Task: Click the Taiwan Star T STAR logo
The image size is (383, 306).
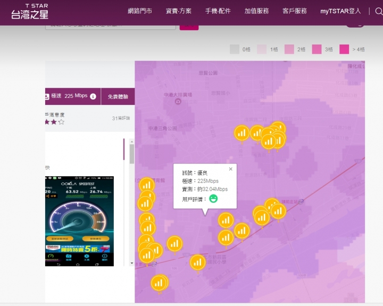Action: click(30, 12)
